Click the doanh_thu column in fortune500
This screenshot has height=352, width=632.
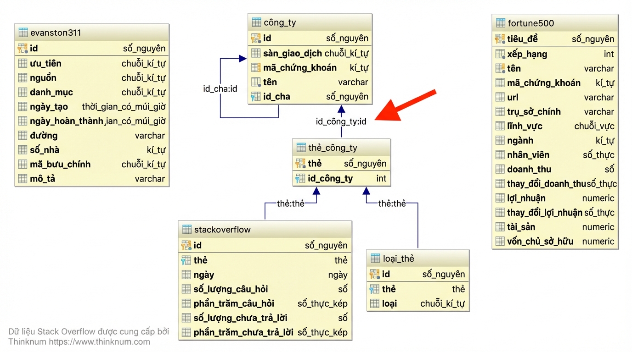[x=555, y=170]
